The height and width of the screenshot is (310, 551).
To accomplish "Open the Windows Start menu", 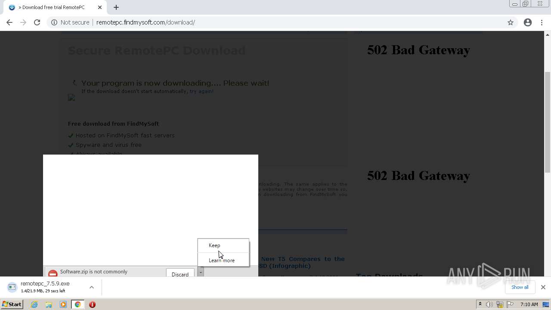I will tap(12, 304).
